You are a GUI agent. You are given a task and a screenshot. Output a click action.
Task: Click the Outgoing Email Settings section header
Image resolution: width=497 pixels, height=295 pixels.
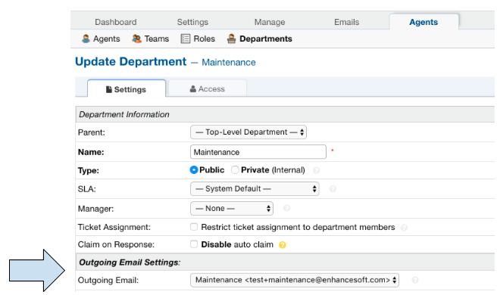coord(285,262)
